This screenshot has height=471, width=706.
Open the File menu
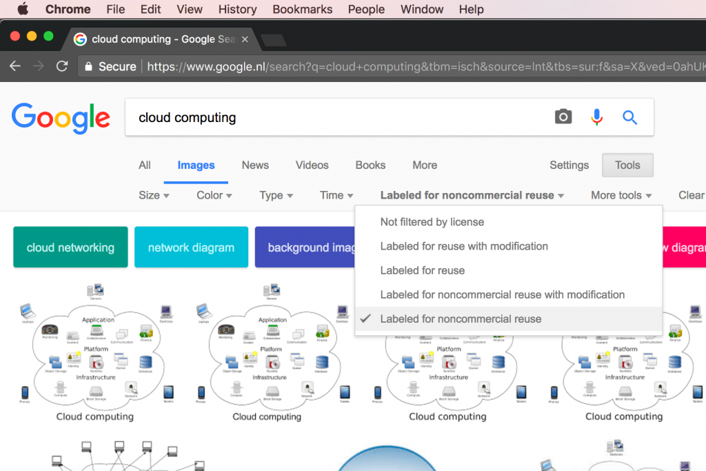[x=116, y=9]
